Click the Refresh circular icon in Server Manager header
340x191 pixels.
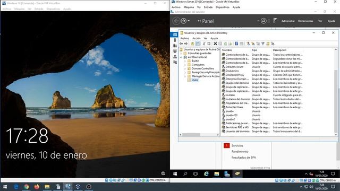point(263,21)
